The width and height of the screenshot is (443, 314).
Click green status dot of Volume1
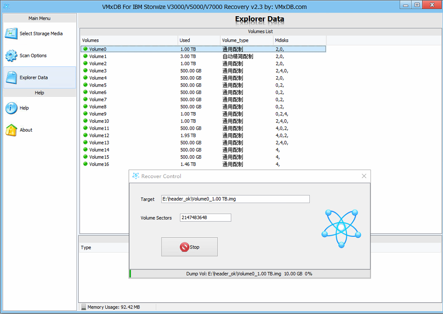pos(85,56)
